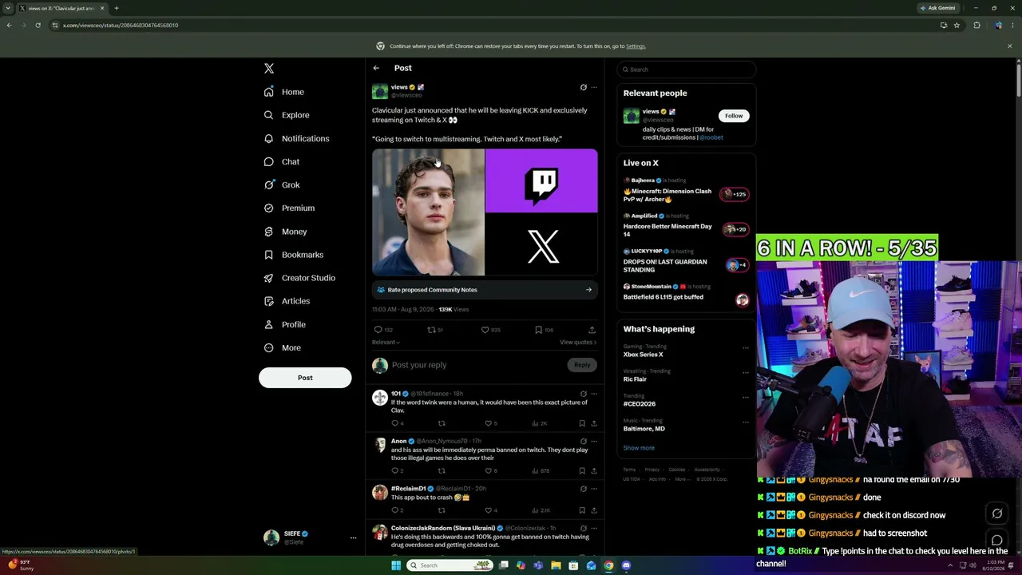1022x575 pixels.
Task: Open the @roobet mention link
Action: [711, 137]
